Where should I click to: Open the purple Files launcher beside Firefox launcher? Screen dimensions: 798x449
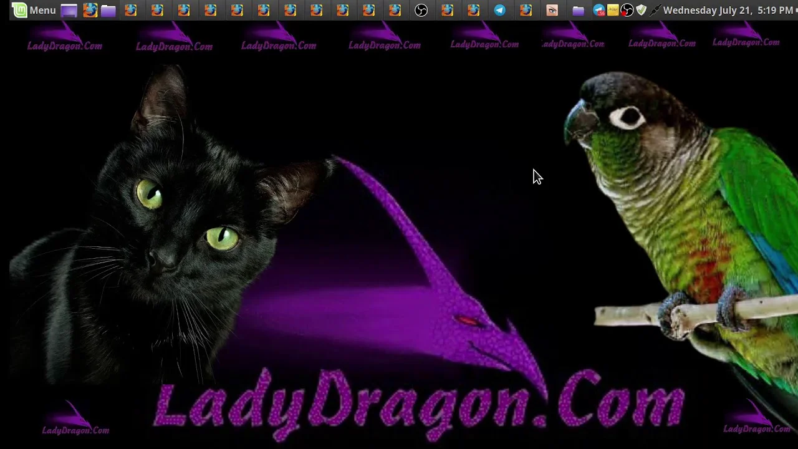pyautogui.click(x=108, y=10)
